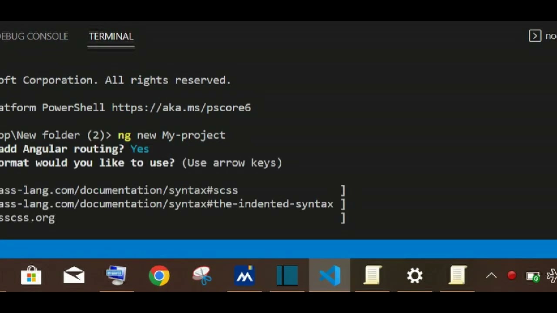Image resolution: width=557 pixels, height=313 pixels.
Task: Click the terminal shell launch icon
Action: (535, 36)
